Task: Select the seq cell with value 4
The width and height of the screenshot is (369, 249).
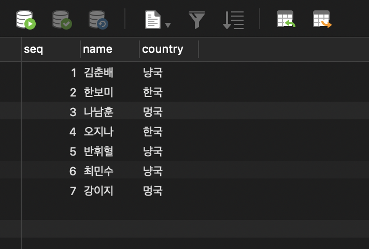Action: [x=51, y=131]
